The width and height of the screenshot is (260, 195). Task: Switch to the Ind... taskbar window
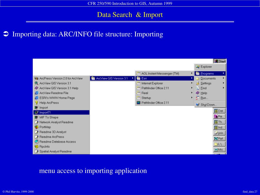[x=220, y=127]
